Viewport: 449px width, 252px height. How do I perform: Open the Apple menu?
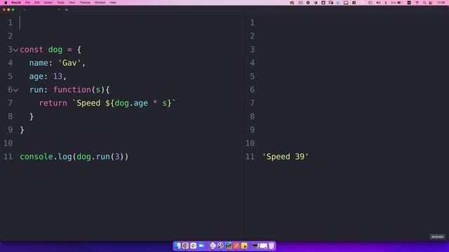click(6, 3)
